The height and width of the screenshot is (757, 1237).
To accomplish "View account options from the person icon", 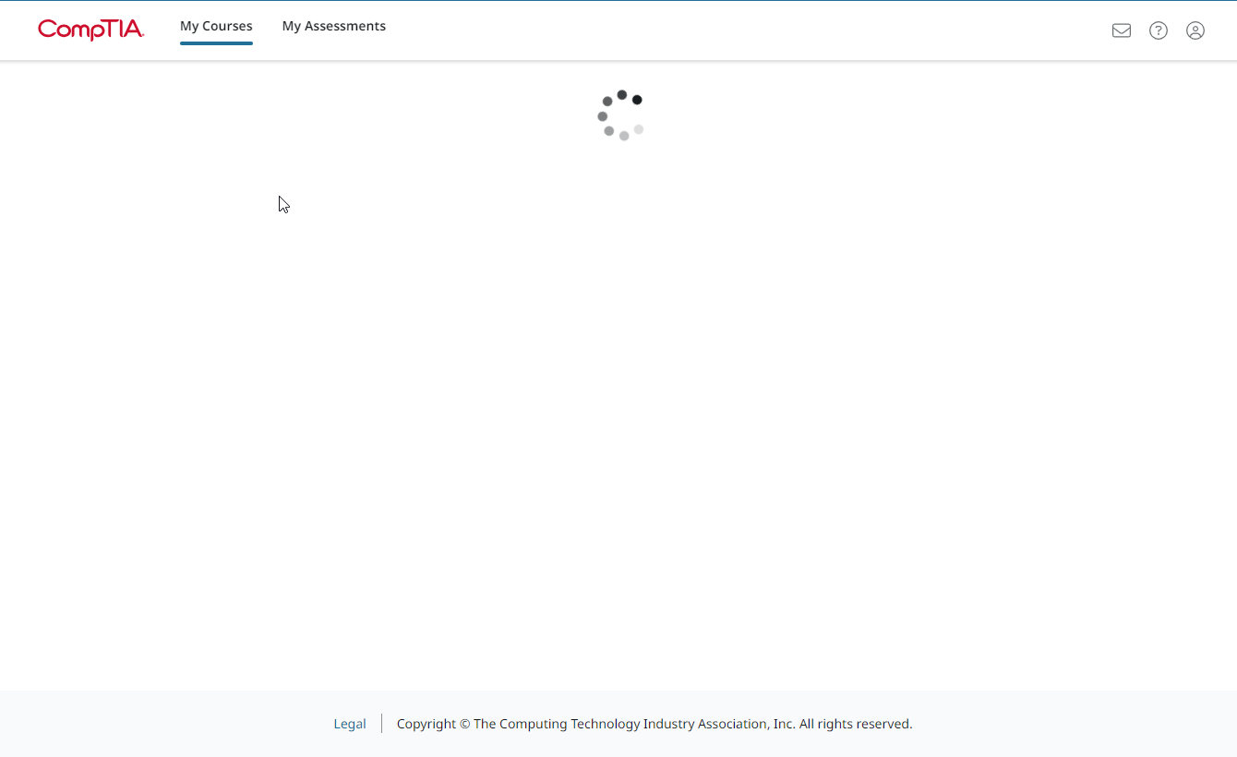I will pos(1195,30).
